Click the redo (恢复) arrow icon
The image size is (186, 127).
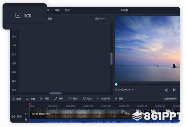click(x=28, y=99)
